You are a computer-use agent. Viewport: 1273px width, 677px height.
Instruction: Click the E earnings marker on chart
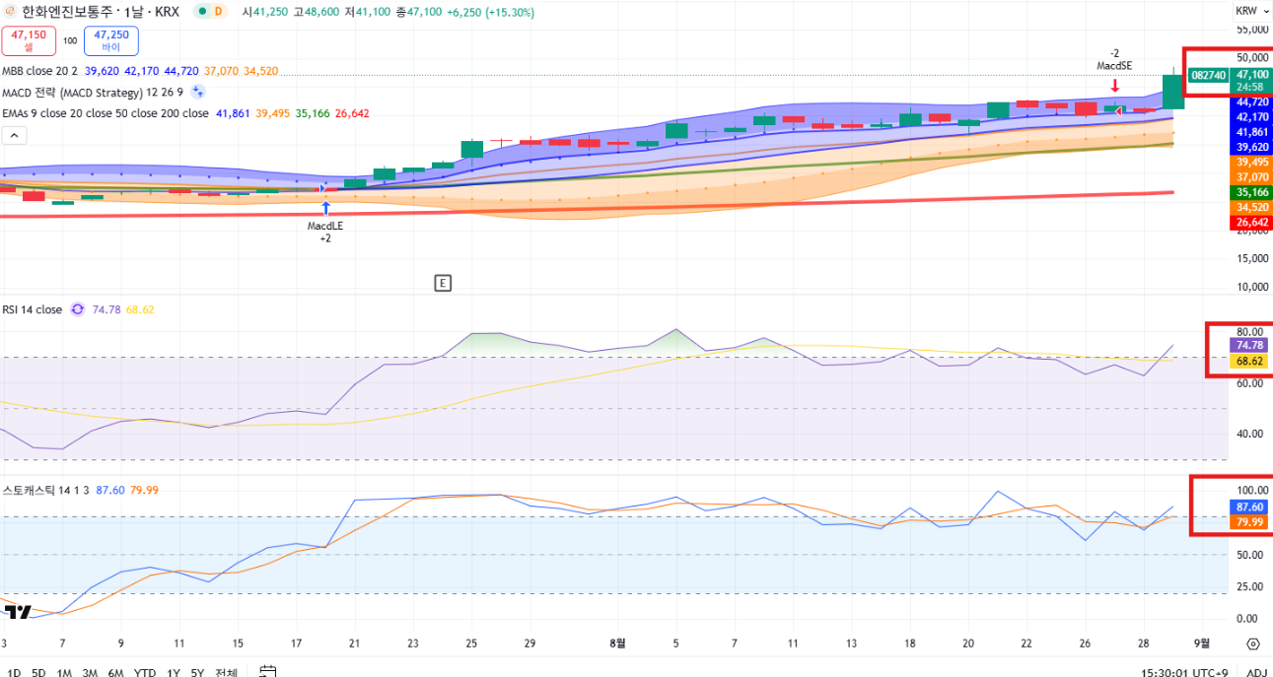443,284
